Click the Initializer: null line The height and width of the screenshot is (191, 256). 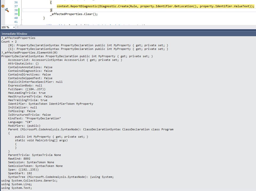[22, 107]
